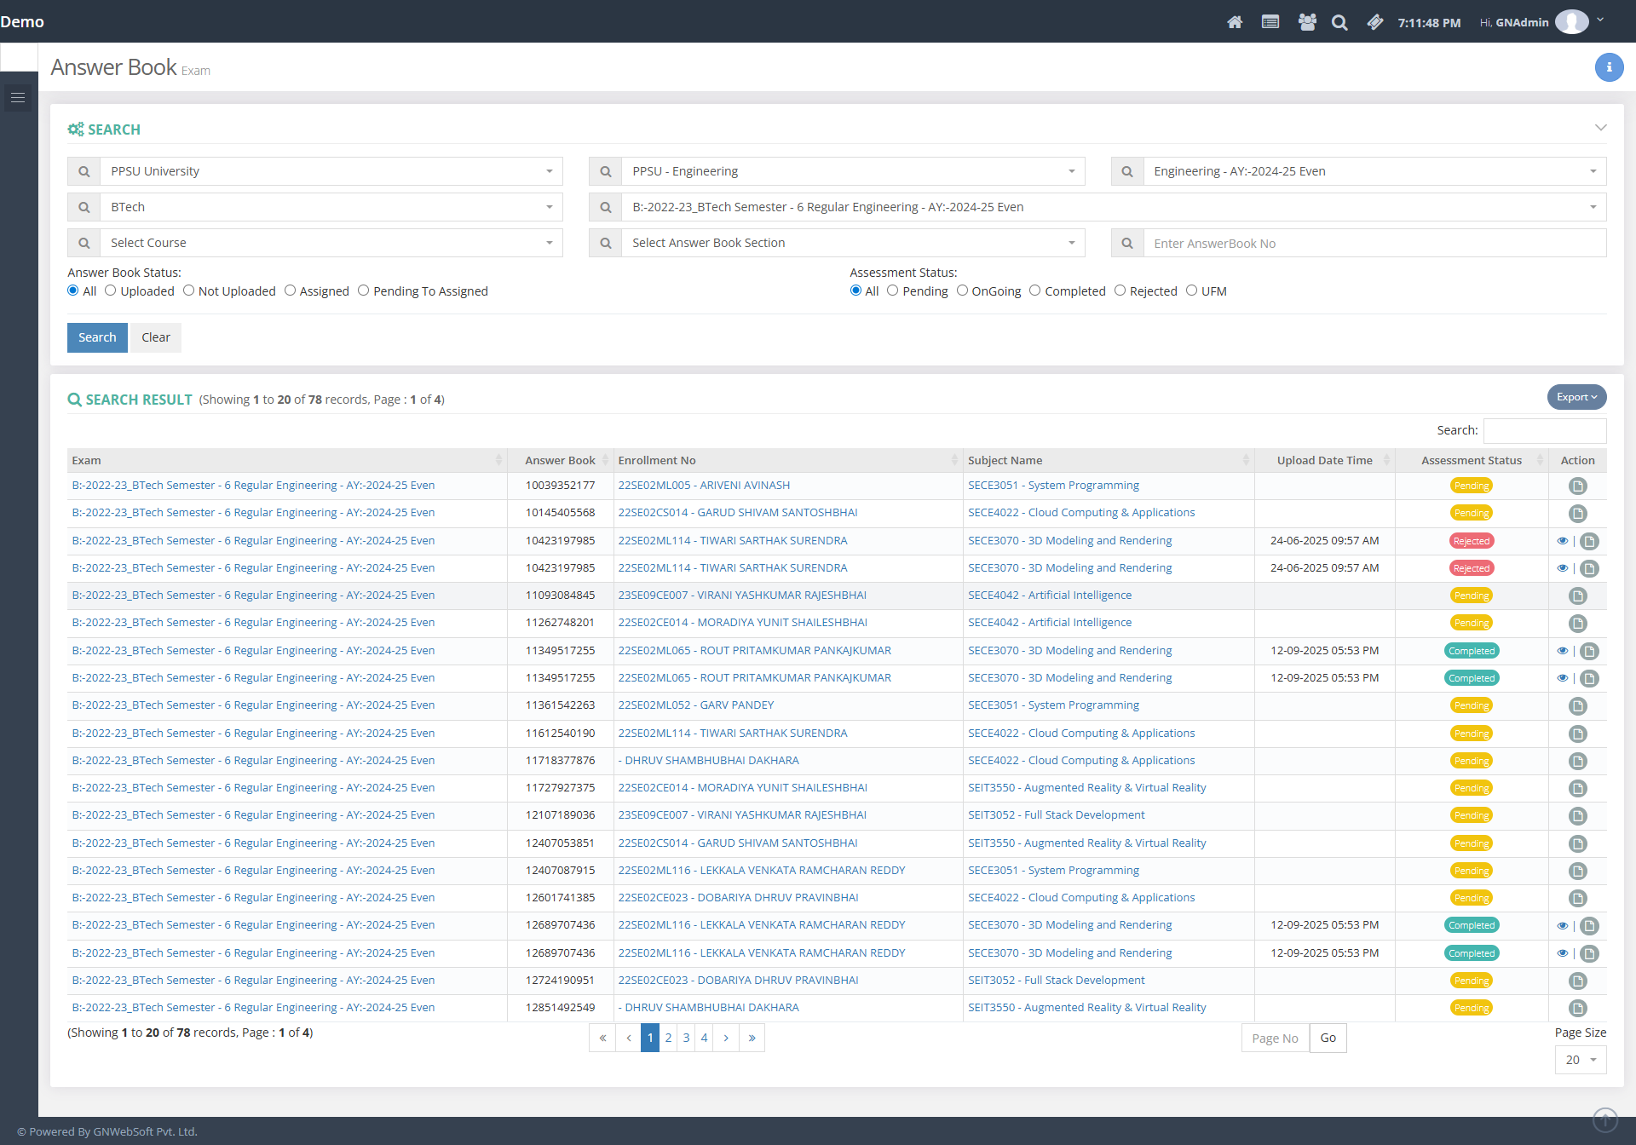Click the eye icon for first Rejected row

tap(1562, 541)
